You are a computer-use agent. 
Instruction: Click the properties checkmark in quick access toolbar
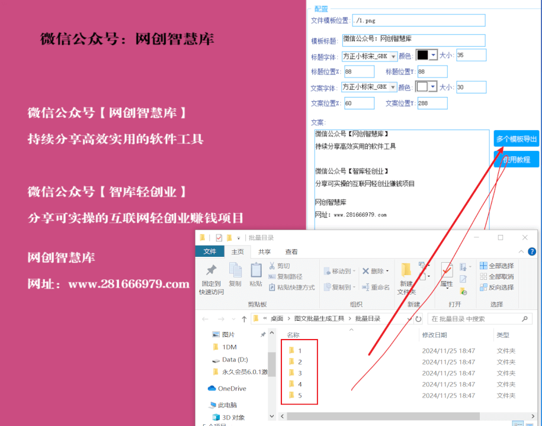219,237
